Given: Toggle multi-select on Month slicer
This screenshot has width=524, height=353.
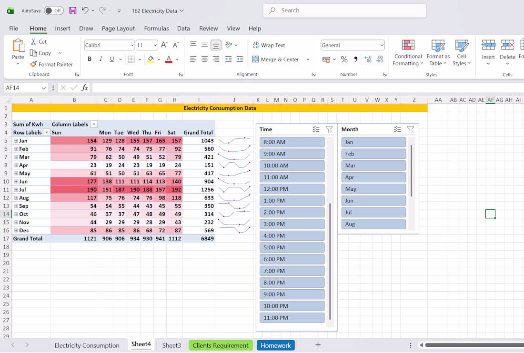Looking at the screenshot, I should click(397, 129).
